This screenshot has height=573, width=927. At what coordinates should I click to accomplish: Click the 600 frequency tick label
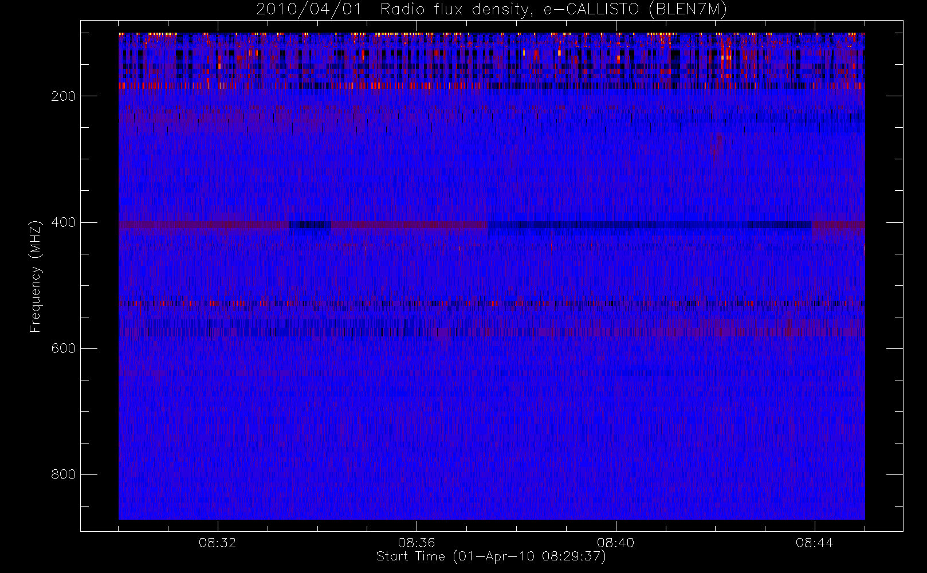(x=63, y=348)
